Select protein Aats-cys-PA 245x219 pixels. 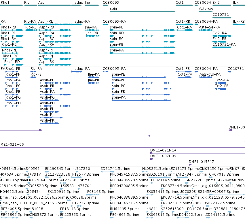[x=210, y=74]
